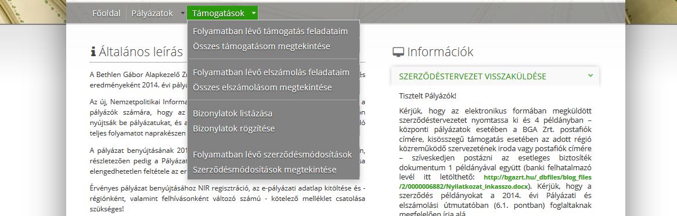Click the monitor icon beside Információk

(398, 52)
